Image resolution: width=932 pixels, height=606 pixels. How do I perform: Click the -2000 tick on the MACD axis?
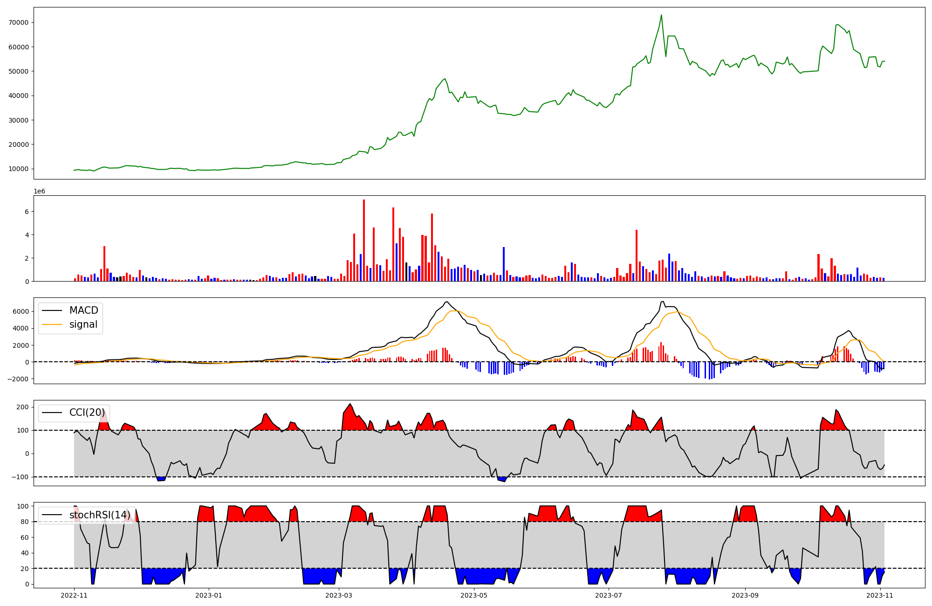[19, 379]
